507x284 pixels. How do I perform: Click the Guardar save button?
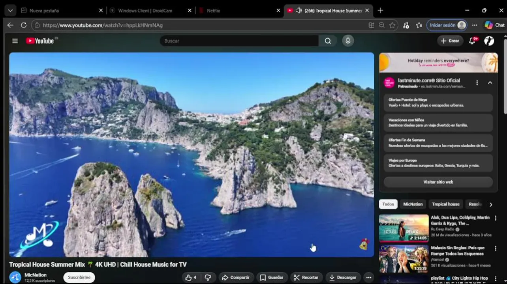pyautogui.click(x=272, y=277)
